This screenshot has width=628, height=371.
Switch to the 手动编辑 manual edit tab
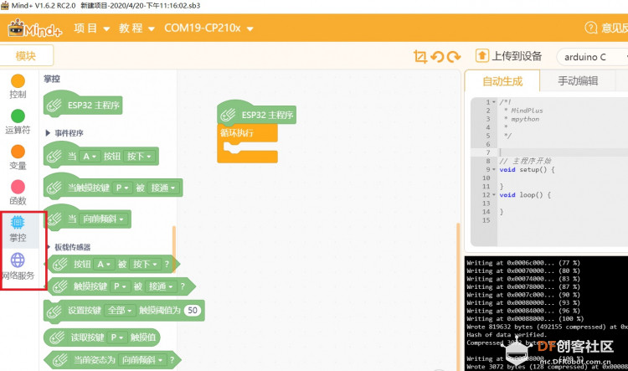(x=578, y=81)
